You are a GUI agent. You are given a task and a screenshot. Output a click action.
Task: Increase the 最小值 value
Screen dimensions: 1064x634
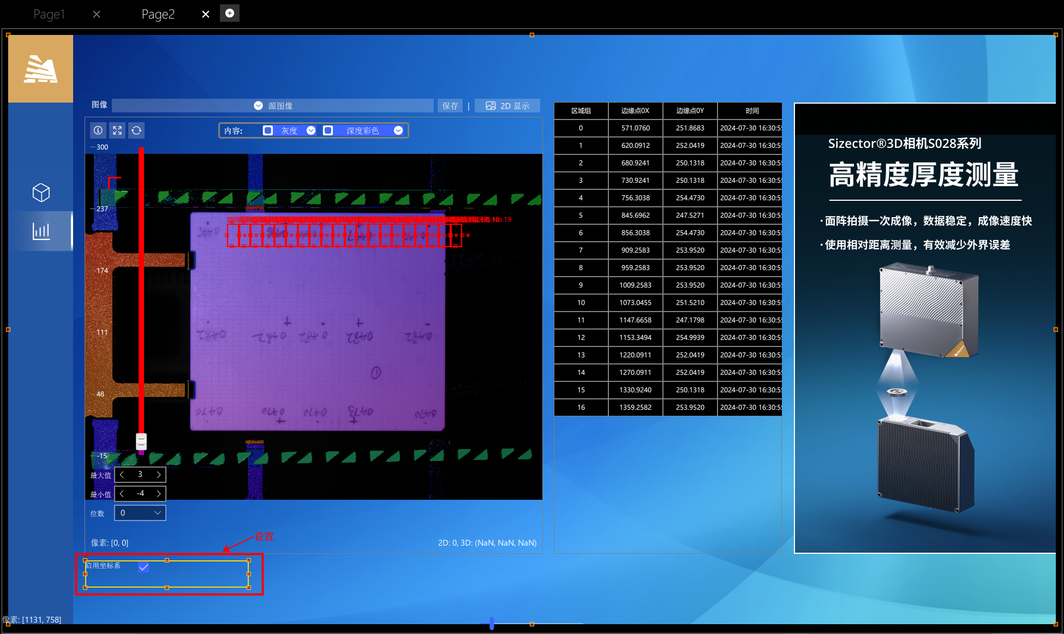159,494
